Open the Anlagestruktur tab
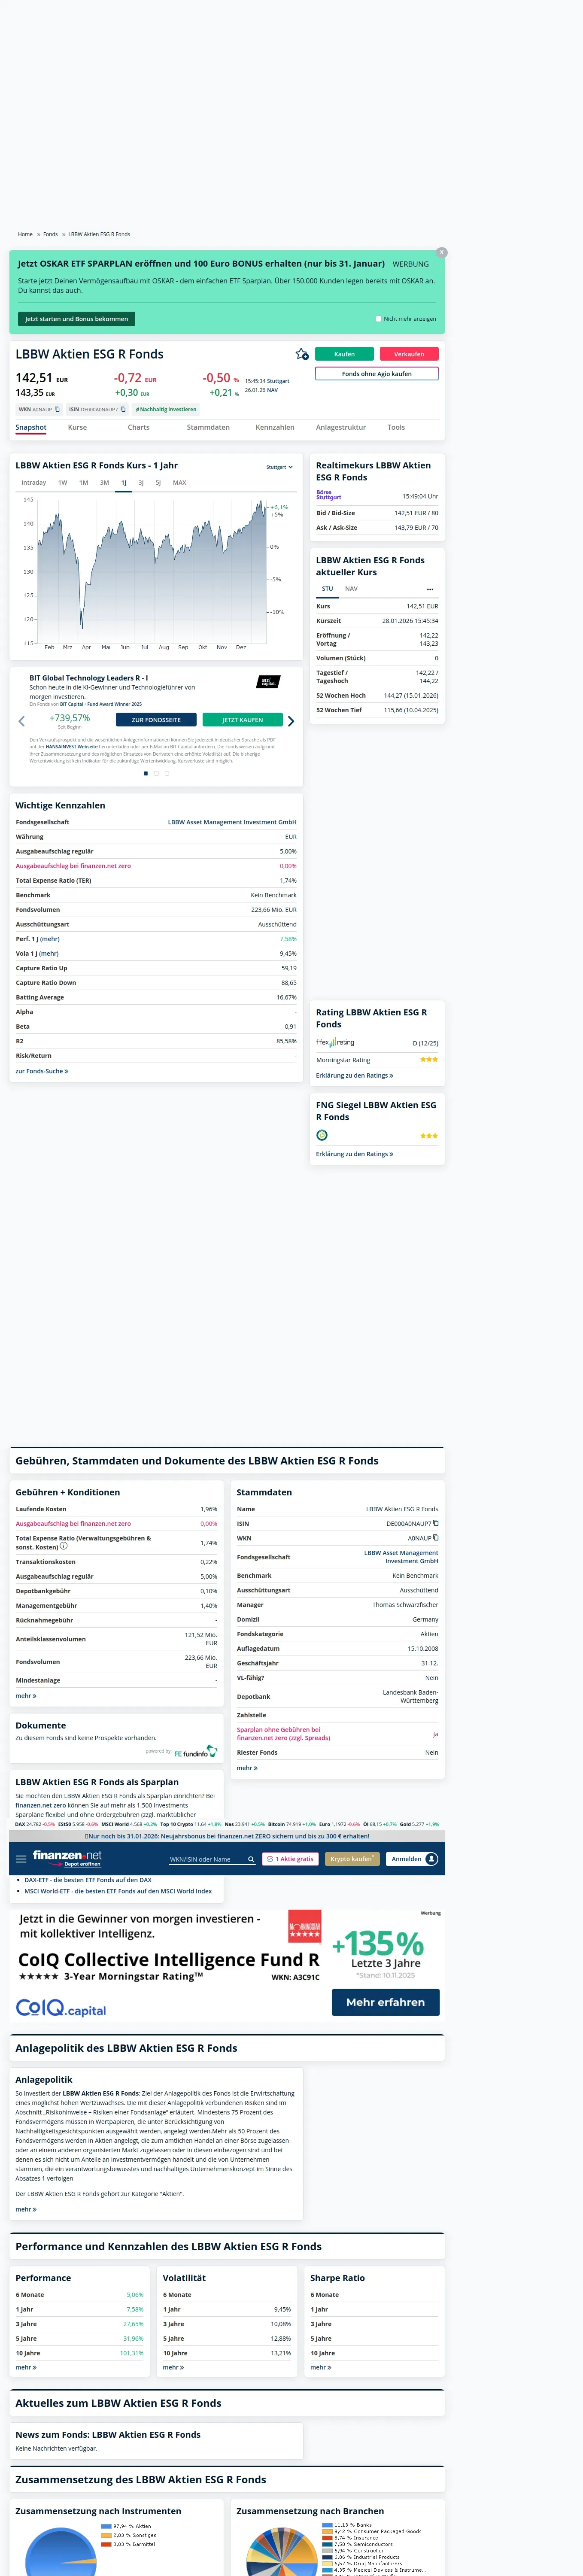 (341, 428)
